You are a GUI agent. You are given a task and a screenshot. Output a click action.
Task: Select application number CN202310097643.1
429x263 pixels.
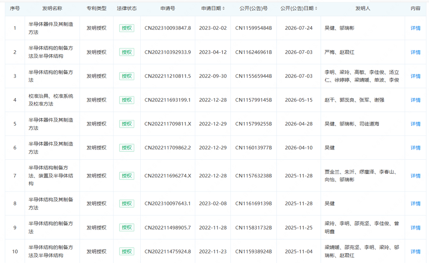pyautogui.click(x=168, y=204)
